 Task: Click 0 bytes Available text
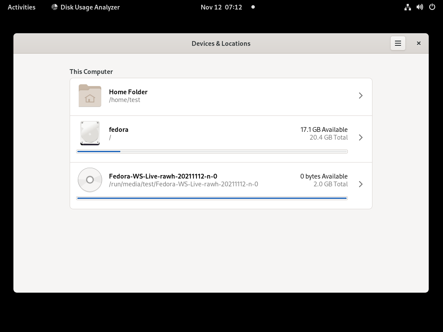tap(324, 176)
